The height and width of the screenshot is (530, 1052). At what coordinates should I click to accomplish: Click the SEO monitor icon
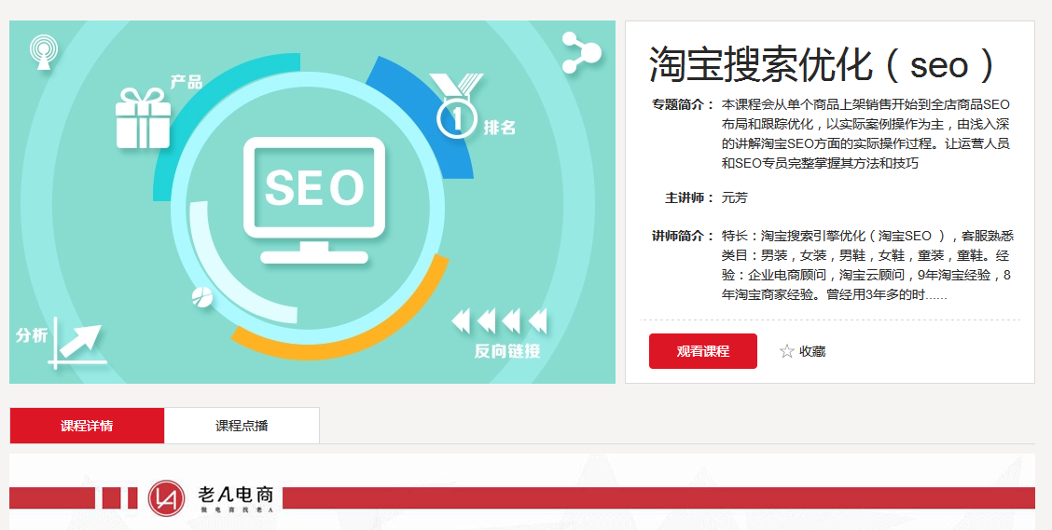click(313, 197)
